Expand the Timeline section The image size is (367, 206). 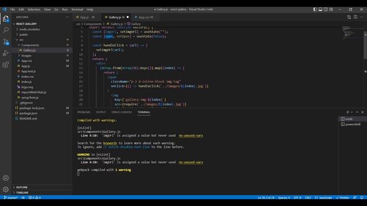[x=42, y=192]
